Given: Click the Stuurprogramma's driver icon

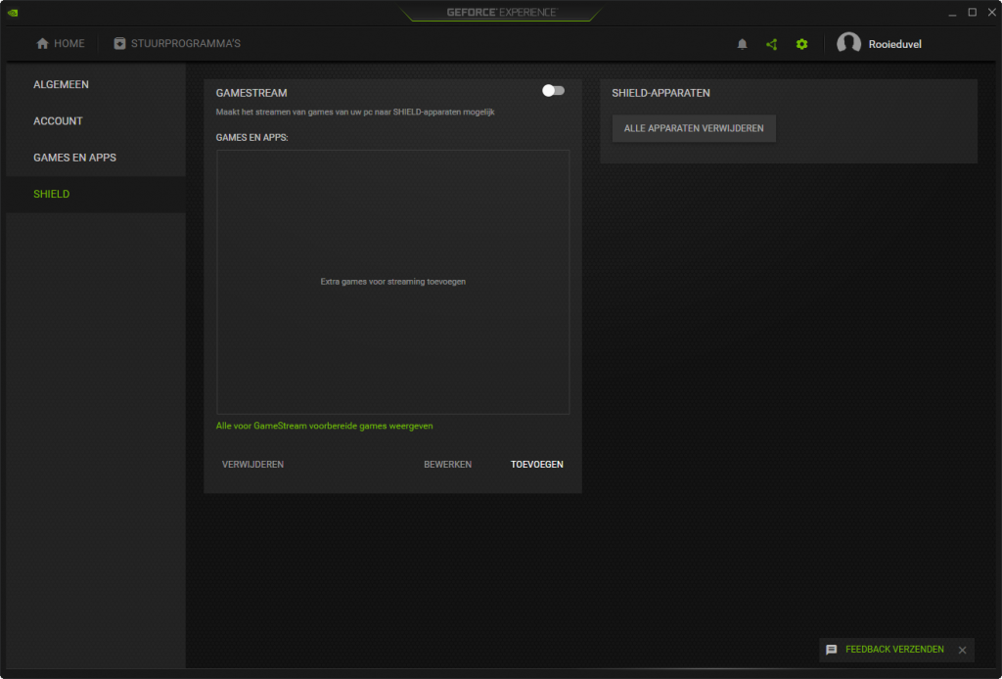Looking at the screenshot, I should [x=119, y=43].
